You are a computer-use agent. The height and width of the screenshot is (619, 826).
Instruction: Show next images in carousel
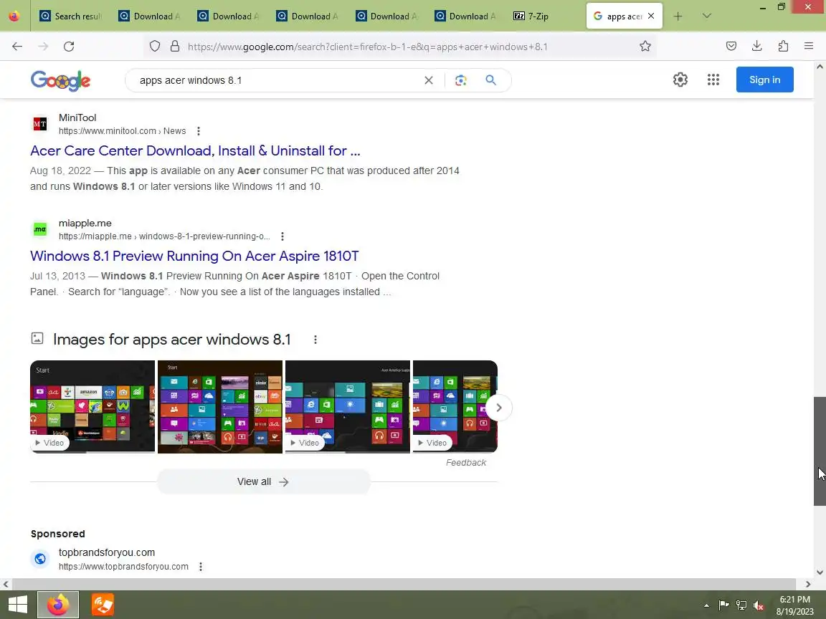tap(498, 408)
